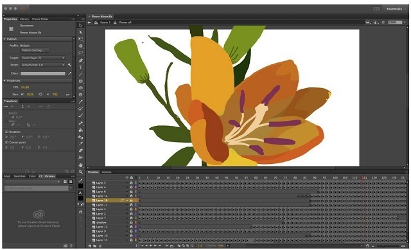Open the Properties panel options menu
This screenshot has height=250, width=411.
[73, 19]
